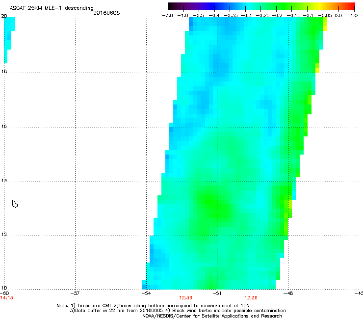Viewport: 363px width, 319px height.
Task: Click the latitude label 20
Action: pyautogui.click(x=4, y=16)
